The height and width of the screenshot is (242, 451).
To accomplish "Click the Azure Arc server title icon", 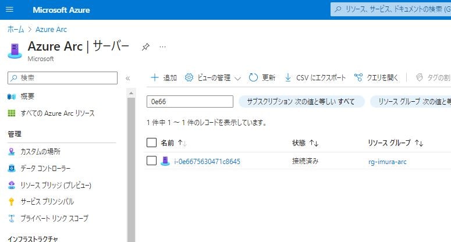I will (15, 51).
